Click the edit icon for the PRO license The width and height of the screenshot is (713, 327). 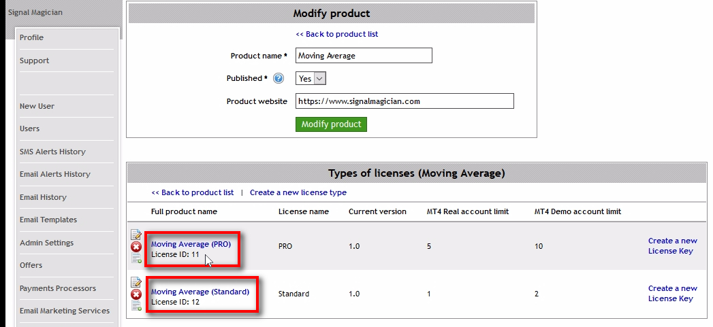pyautogui.click(x=136, y=235)
